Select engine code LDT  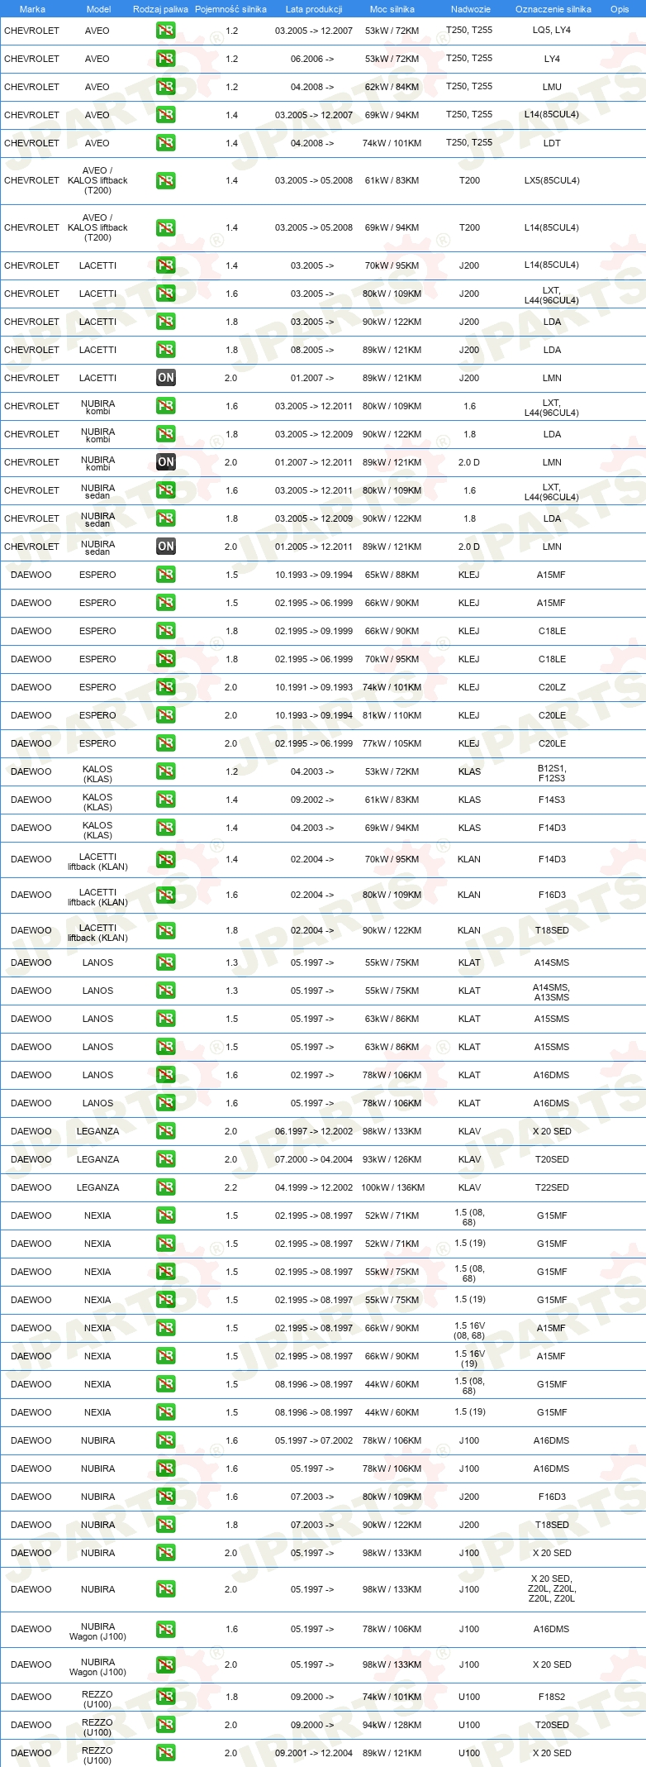coord(552,143)
